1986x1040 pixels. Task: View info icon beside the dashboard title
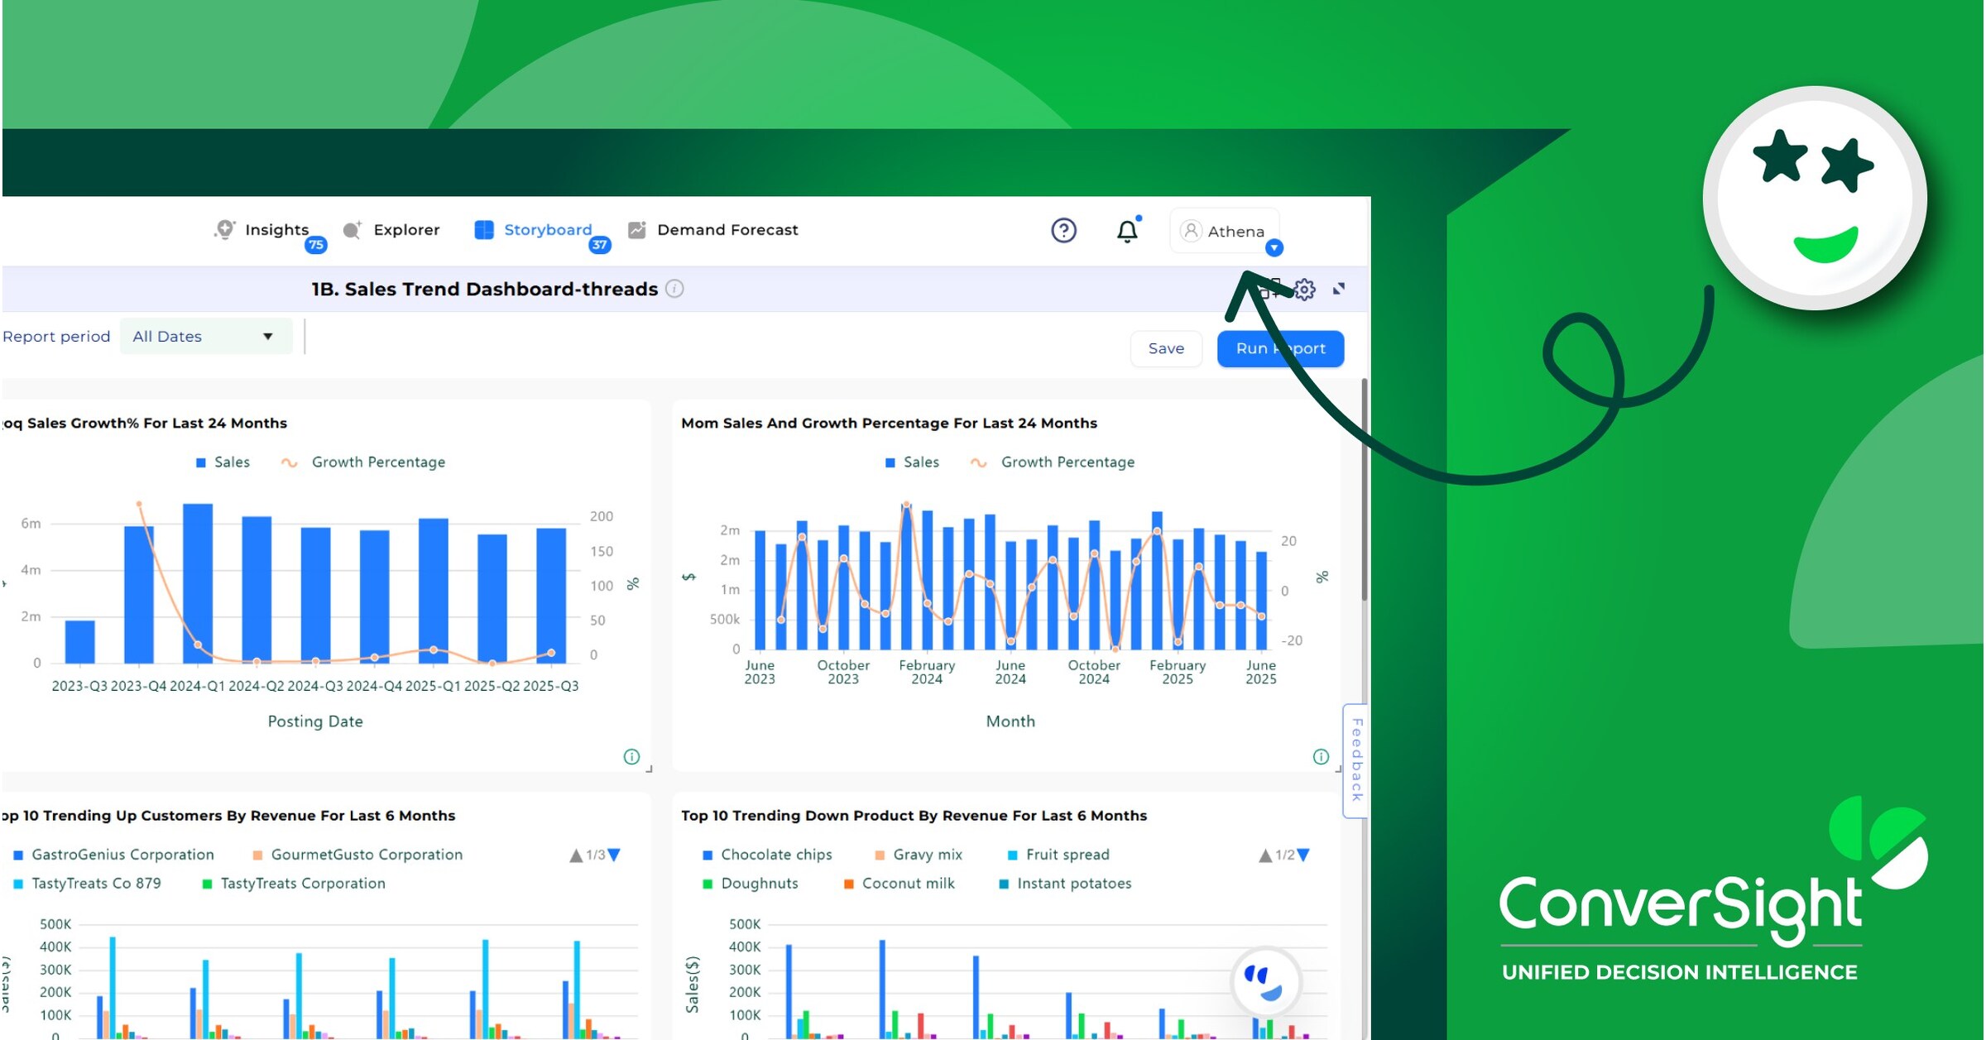[x=674, y=290]
